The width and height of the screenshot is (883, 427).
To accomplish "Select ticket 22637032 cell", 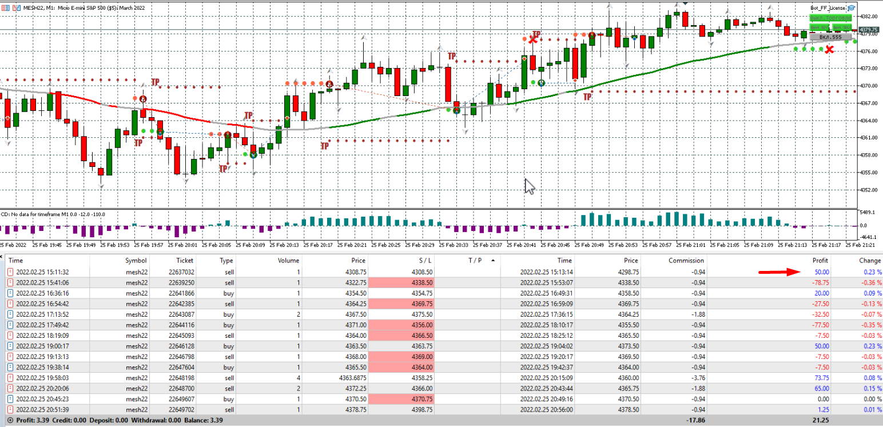I will tap(181, 272).
